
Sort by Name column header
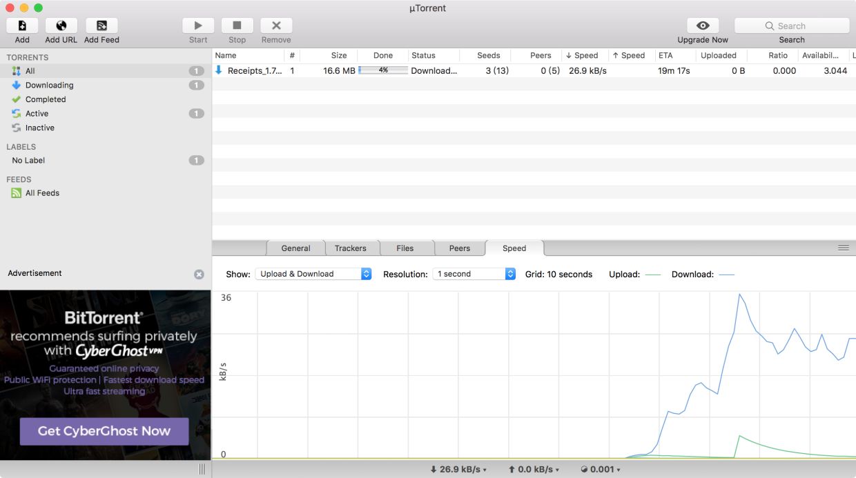pyautogui.click(x=248, y=55)
